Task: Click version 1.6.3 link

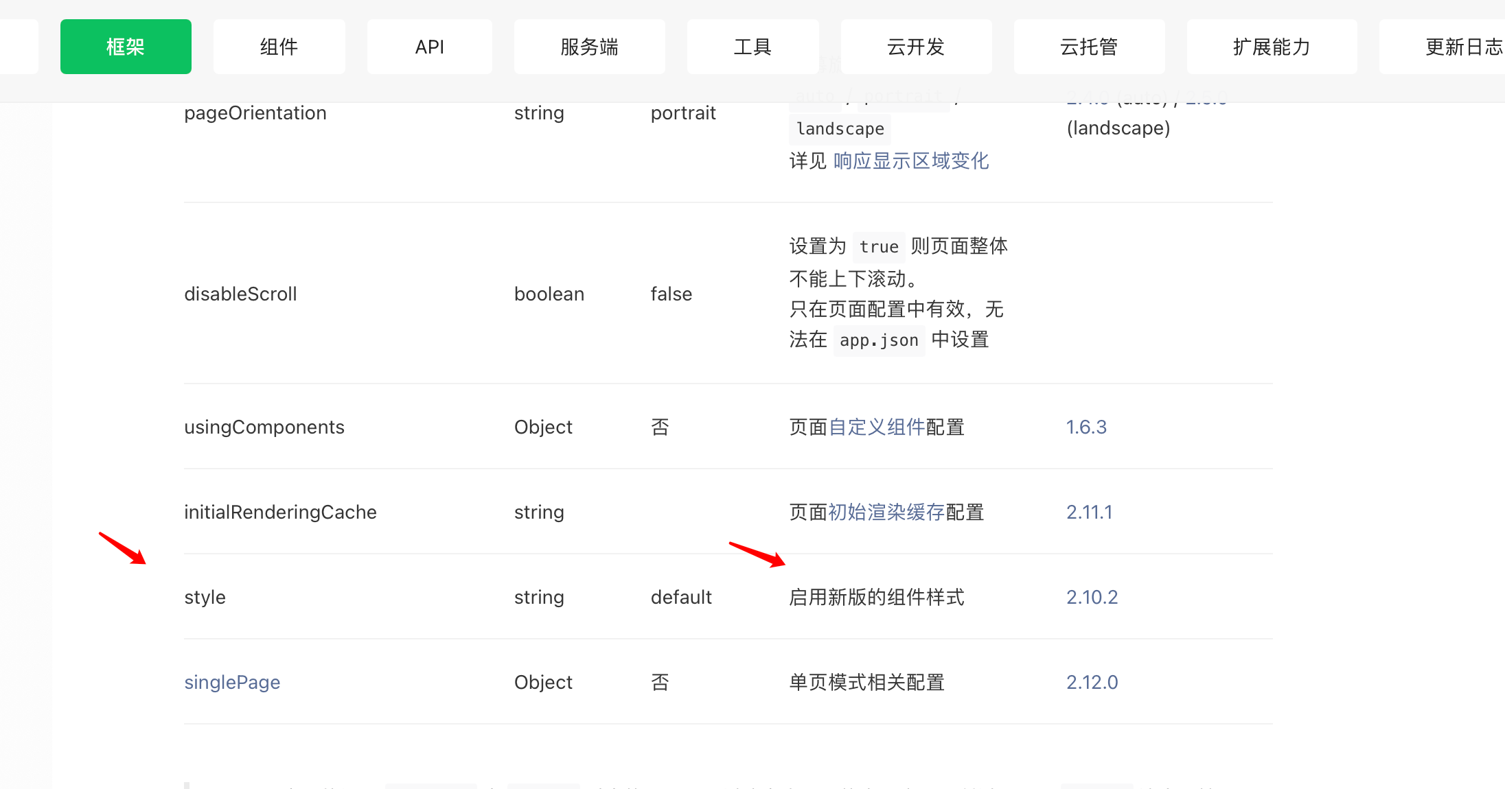Action: pyautogui.click(x=1085, y=427)
